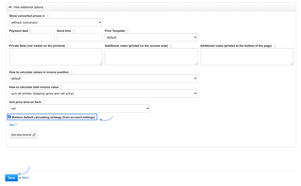Uncheck Restore default calculating strategy checkbox
Image resolution: width=301 pixels, height=186 pixels.
coord(10,117)
